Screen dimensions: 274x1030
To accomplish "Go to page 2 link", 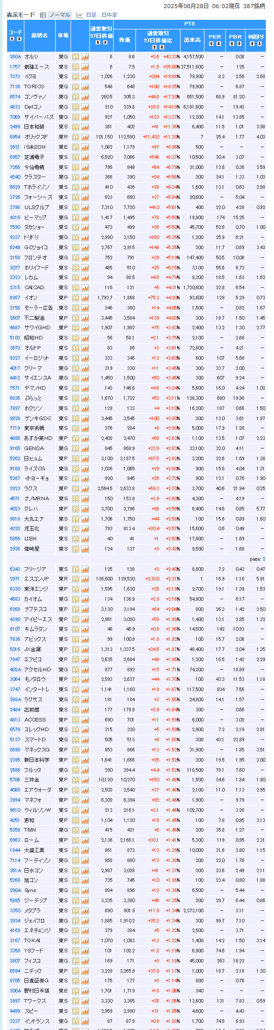I will click(264, 559).
